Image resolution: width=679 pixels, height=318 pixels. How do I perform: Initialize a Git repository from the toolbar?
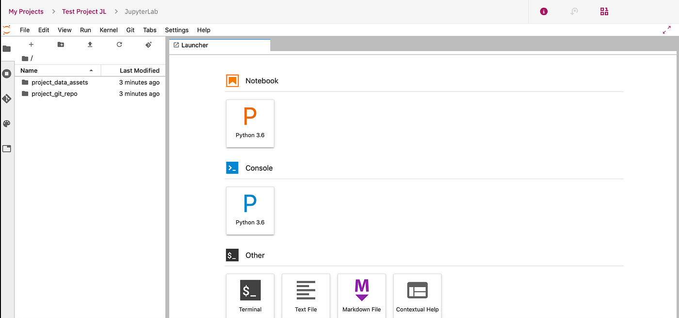(x=148, y=44)
